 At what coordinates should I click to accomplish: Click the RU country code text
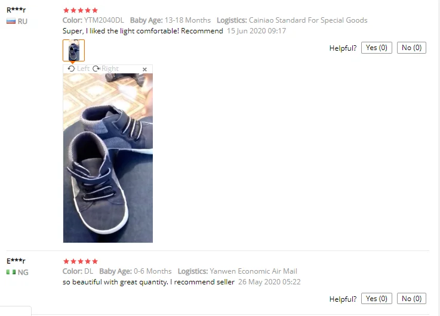pyautogui.click(x=23, y=21)
